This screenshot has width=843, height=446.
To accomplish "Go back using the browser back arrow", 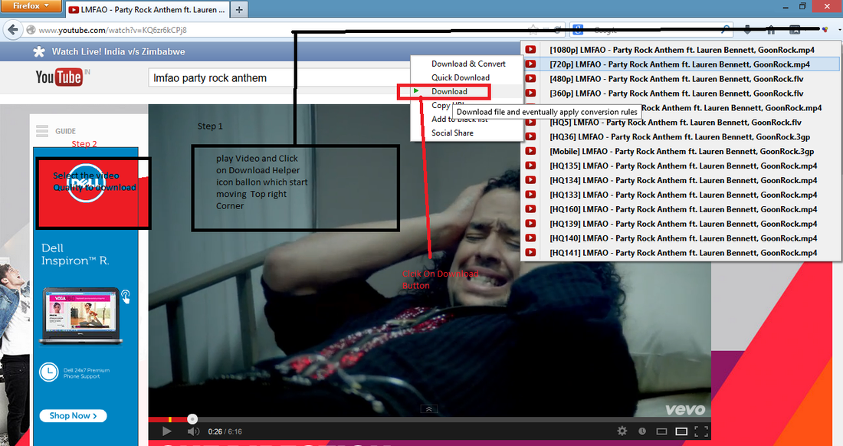I will (x=14, y=30).
